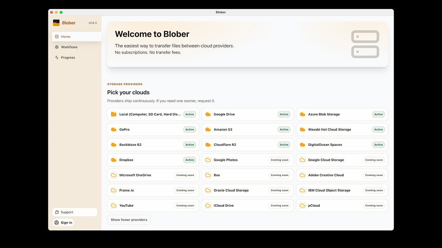Click the Oracle Cloud Storage cloud icon
Image resolution: width=442 pixels, height=248 pixels.
click(x=208, y=190)
